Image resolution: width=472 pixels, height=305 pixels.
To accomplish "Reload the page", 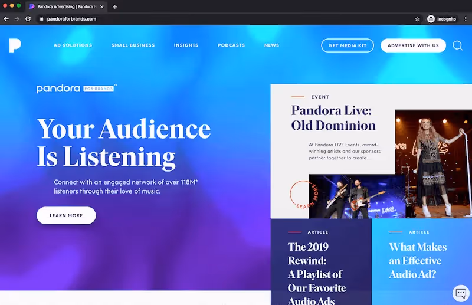I will [x=28, y=19].
